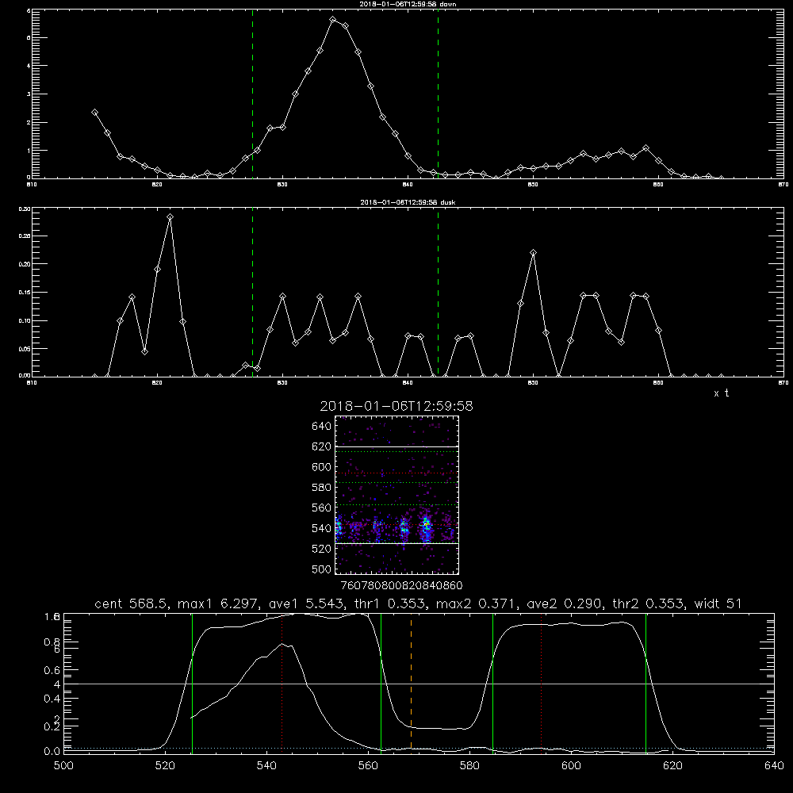Click the '520' x-axis label of bottom plot

coord(165,766)
